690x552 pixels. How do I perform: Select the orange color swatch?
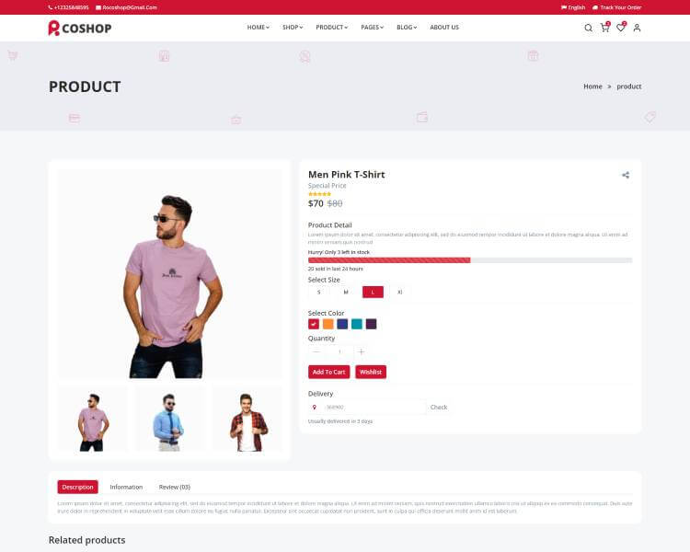point(328,324)
